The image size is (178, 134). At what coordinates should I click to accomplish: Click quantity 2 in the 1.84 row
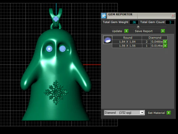(x=146, y=42)
